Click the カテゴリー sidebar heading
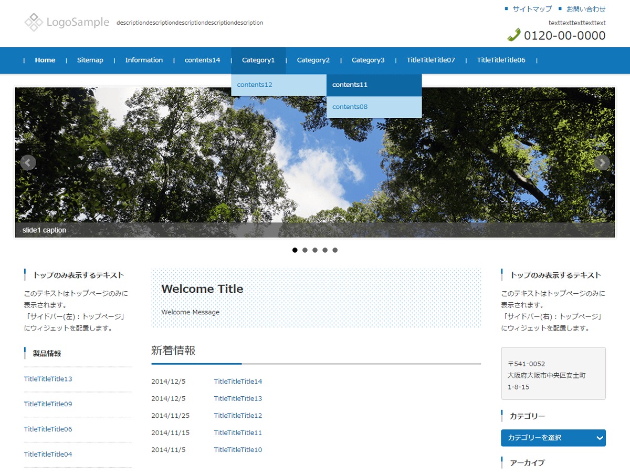 527,416
